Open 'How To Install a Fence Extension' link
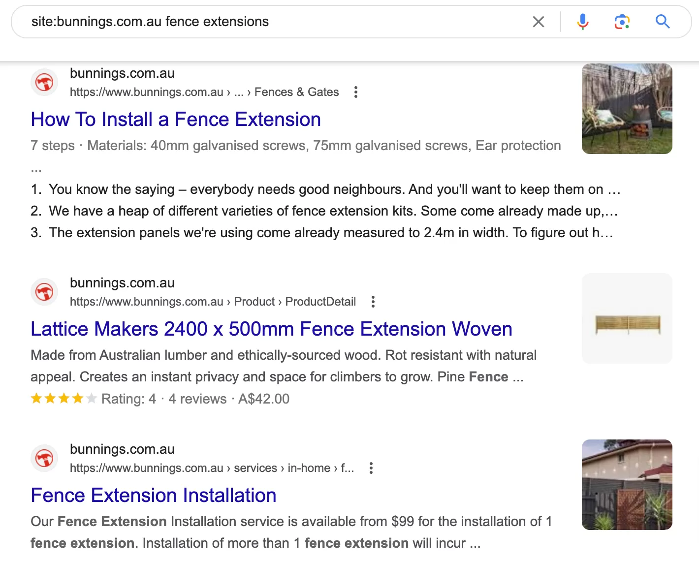 point(176,120)
